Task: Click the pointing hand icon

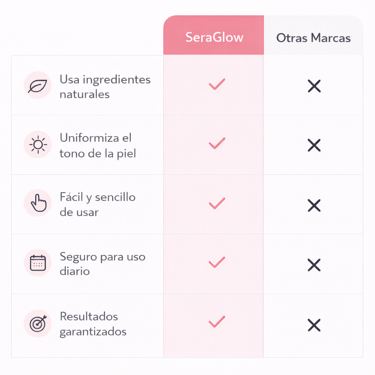Action: point(38,204)
